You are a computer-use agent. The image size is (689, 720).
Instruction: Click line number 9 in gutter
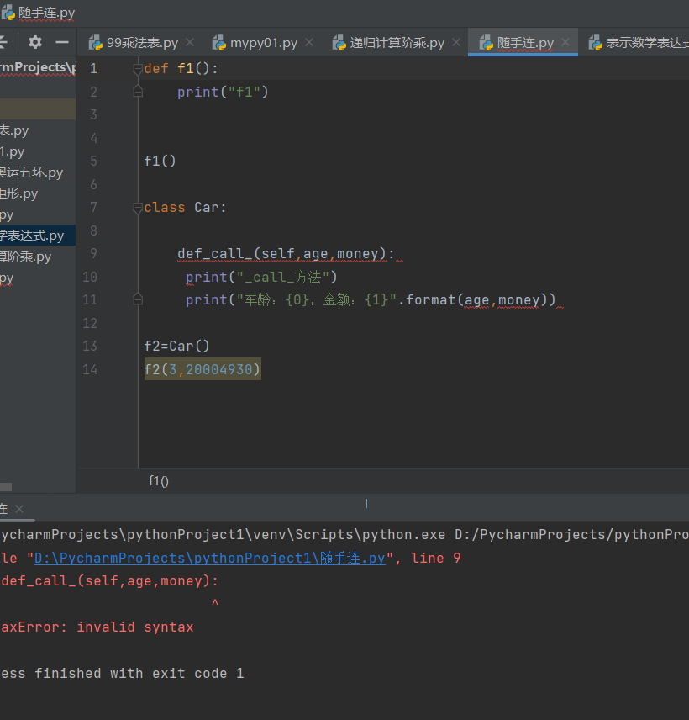pos(93,253)
